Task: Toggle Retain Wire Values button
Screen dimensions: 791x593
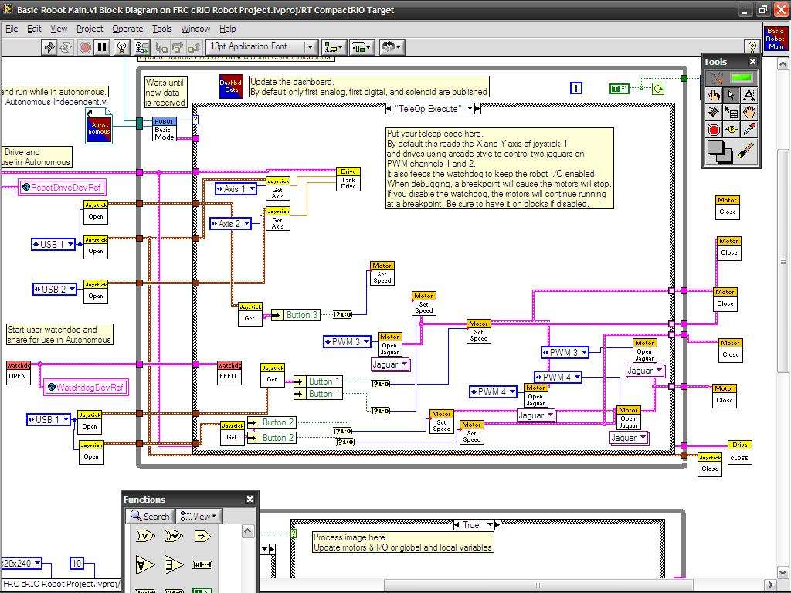Action: click(x=142, y=47)
